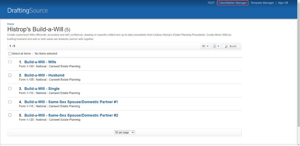This screenshot has height=146, width=300.
Task: Click the 'Form 1-105' text
Action: (26, 80)
